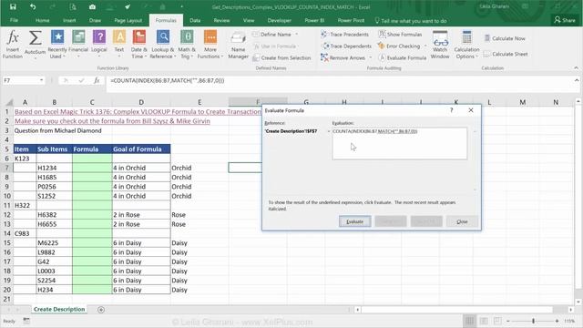Click the Close button in dialog
This screenshot has height=328, width=583.
click(462, 221)
